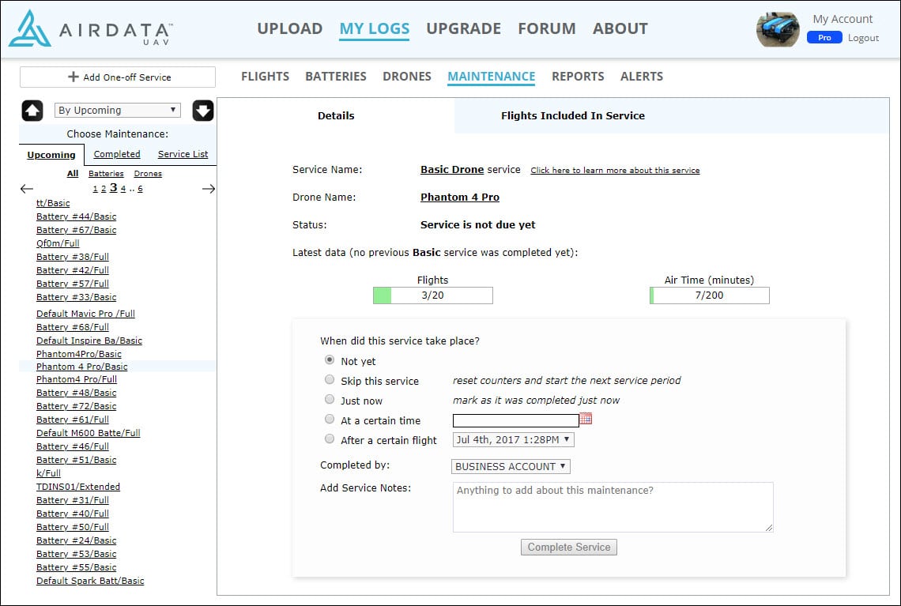Select the 'Not yet' radio option
The height and width of the screenshot is (606, 901).
point(330,360)
